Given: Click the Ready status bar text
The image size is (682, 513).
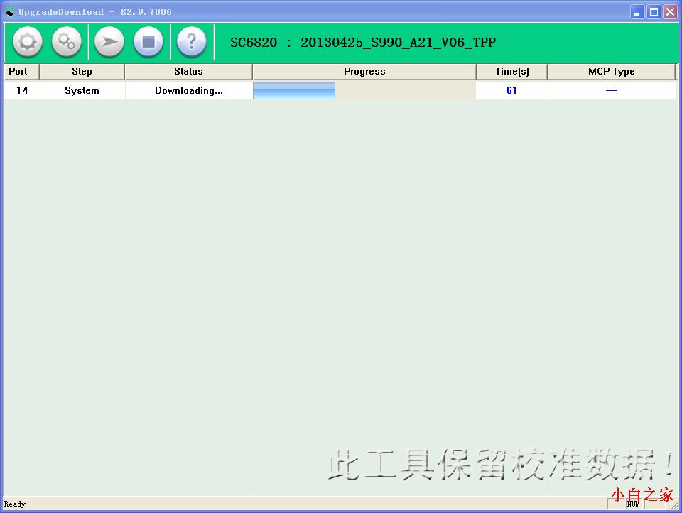Looking at the screenshot, I should click(x=15, y=504).
